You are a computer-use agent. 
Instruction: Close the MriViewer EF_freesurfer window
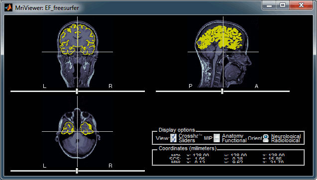coord(301,5)
